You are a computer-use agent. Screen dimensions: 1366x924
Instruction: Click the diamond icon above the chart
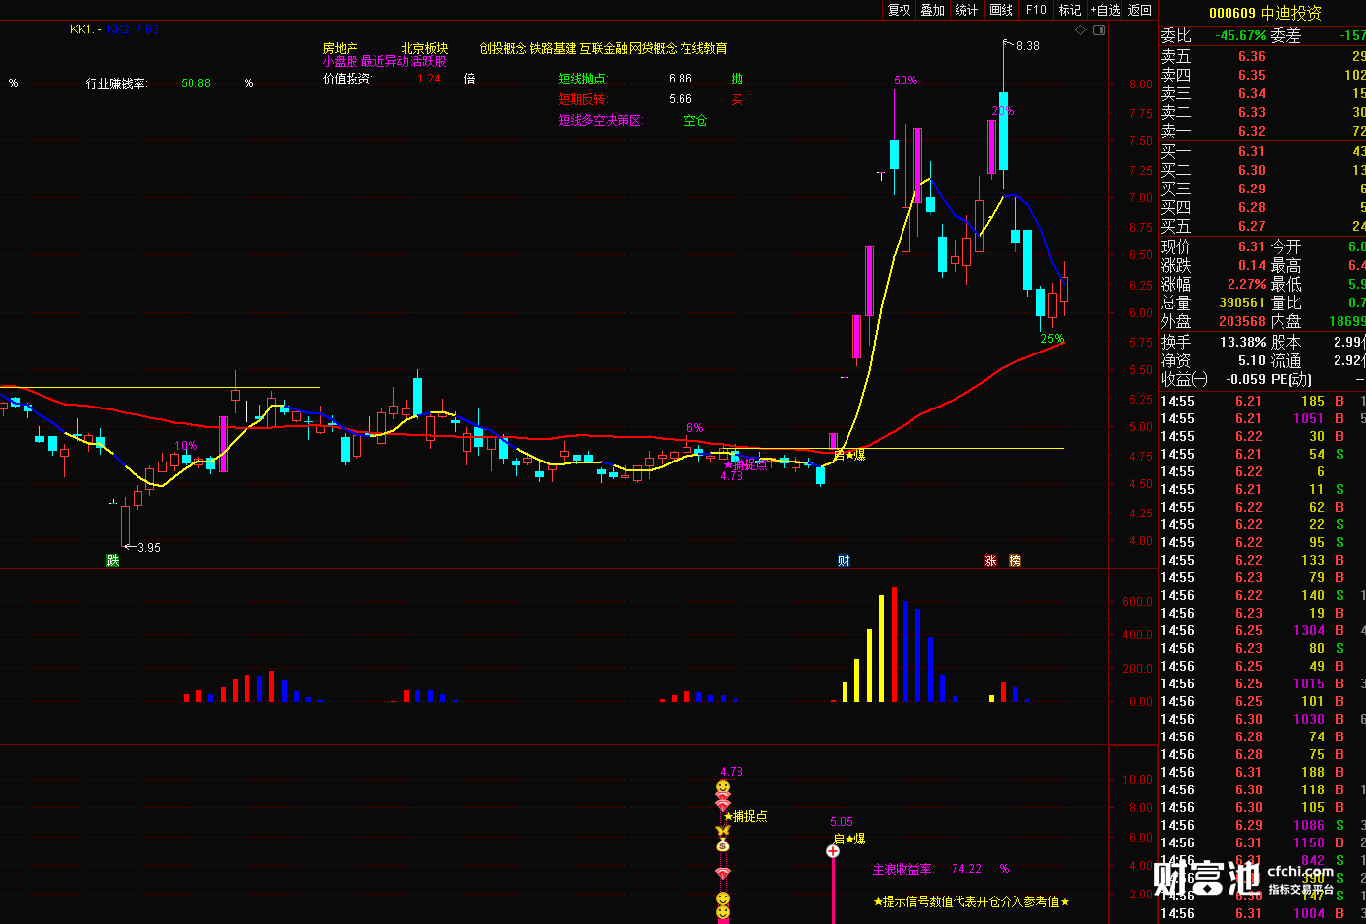tap(1081, 30)
